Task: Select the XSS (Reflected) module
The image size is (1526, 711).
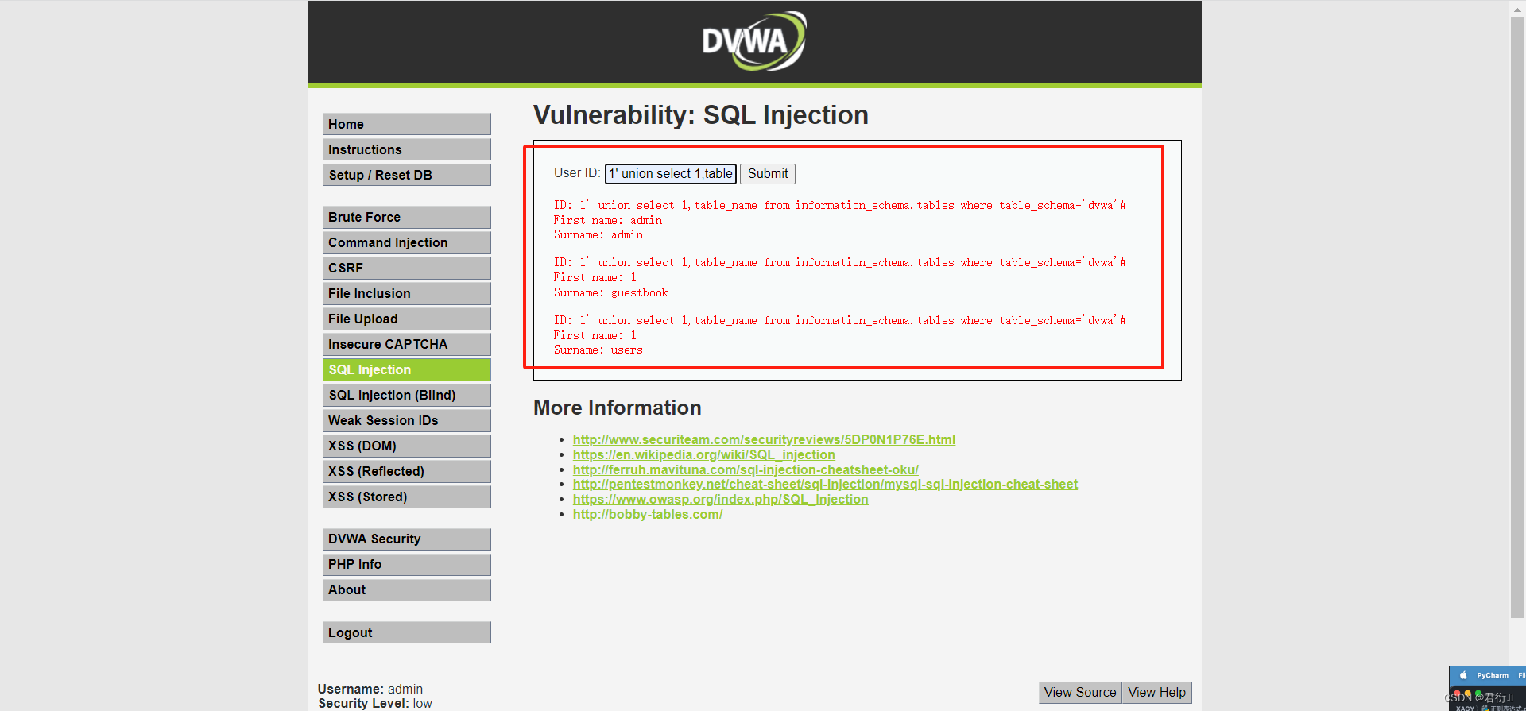Action: (x=406, y=471)
